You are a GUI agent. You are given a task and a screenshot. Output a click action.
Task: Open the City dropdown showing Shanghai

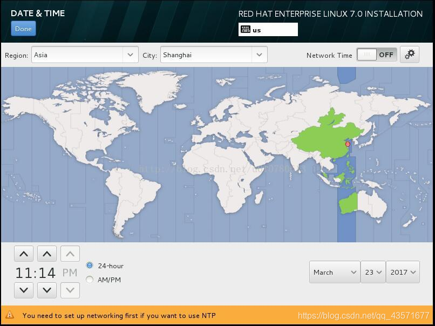click(x=214, y=55)
